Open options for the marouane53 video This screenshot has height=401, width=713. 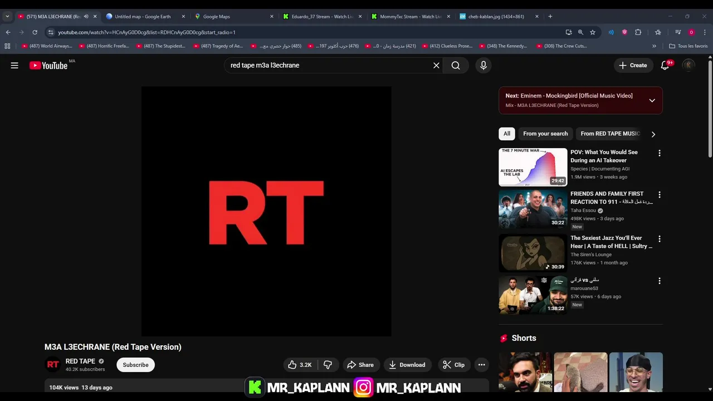tap(659, 281)
